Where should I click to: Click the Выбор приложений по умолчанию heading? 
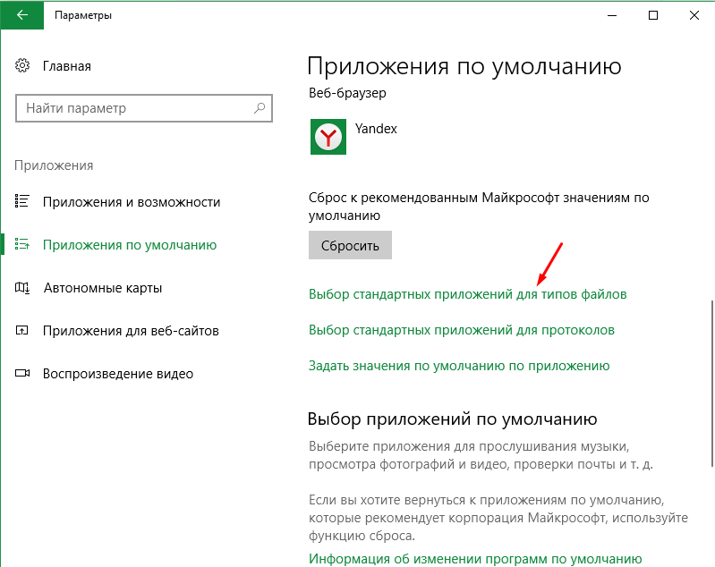click(452, 419)
